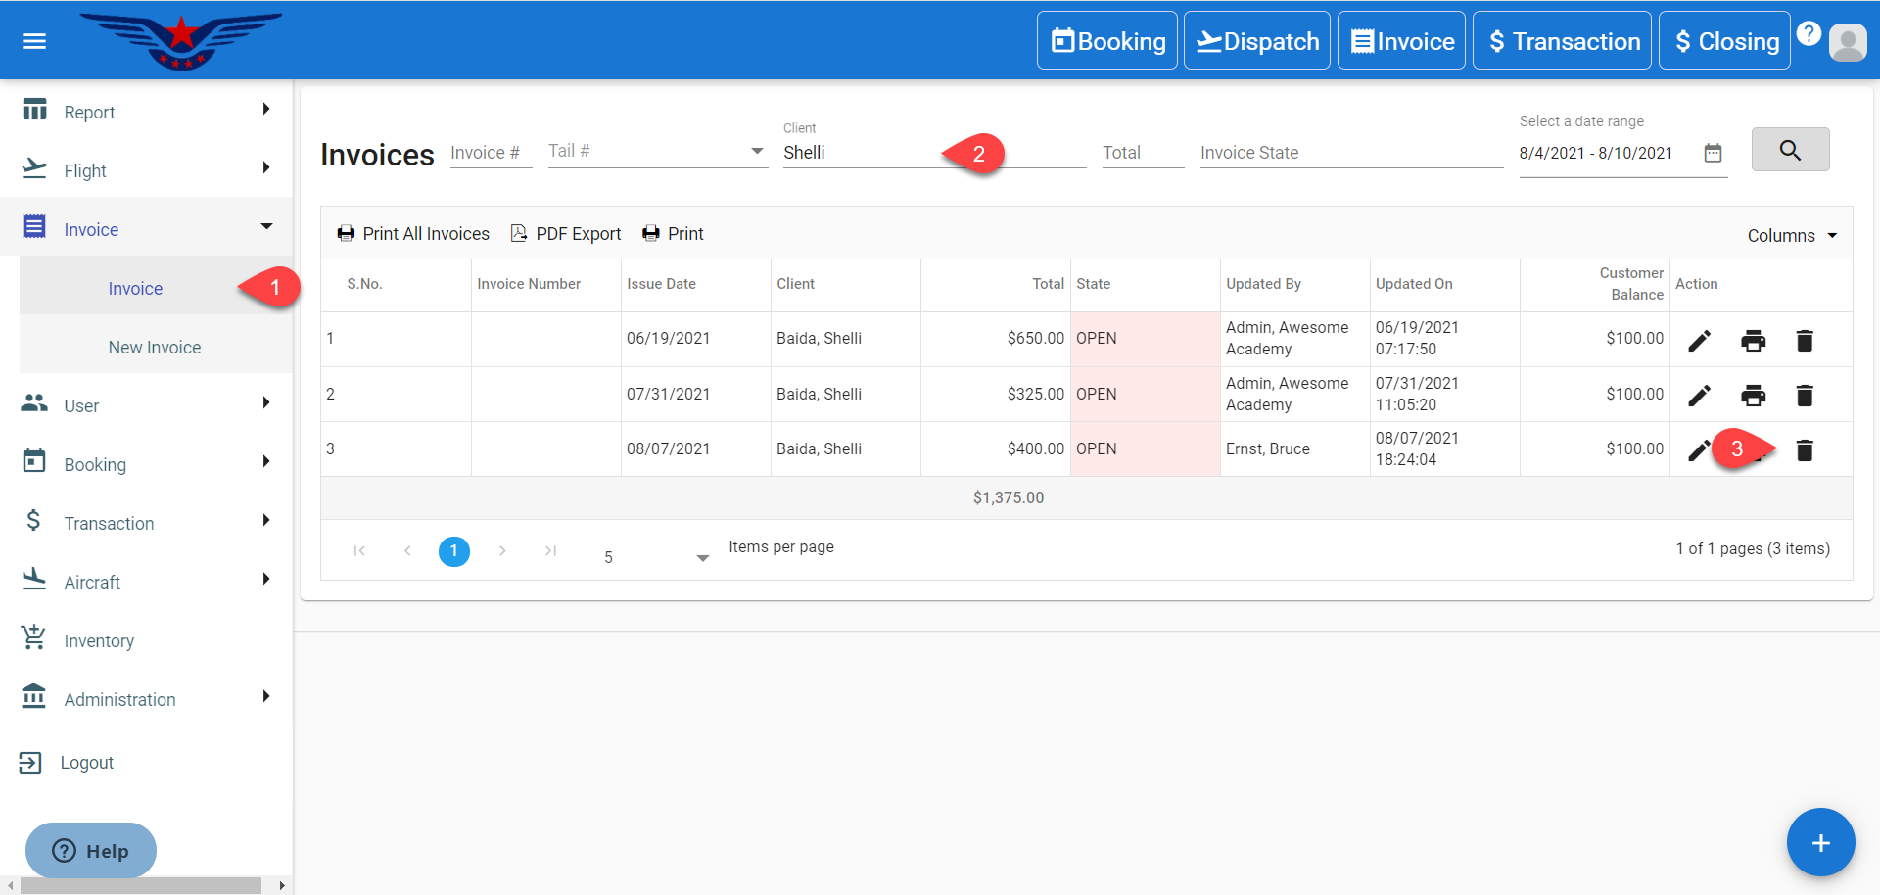Screen dimensions: 1880x895
Task: Click the search magnifier button
Action: pos(1790,150)
